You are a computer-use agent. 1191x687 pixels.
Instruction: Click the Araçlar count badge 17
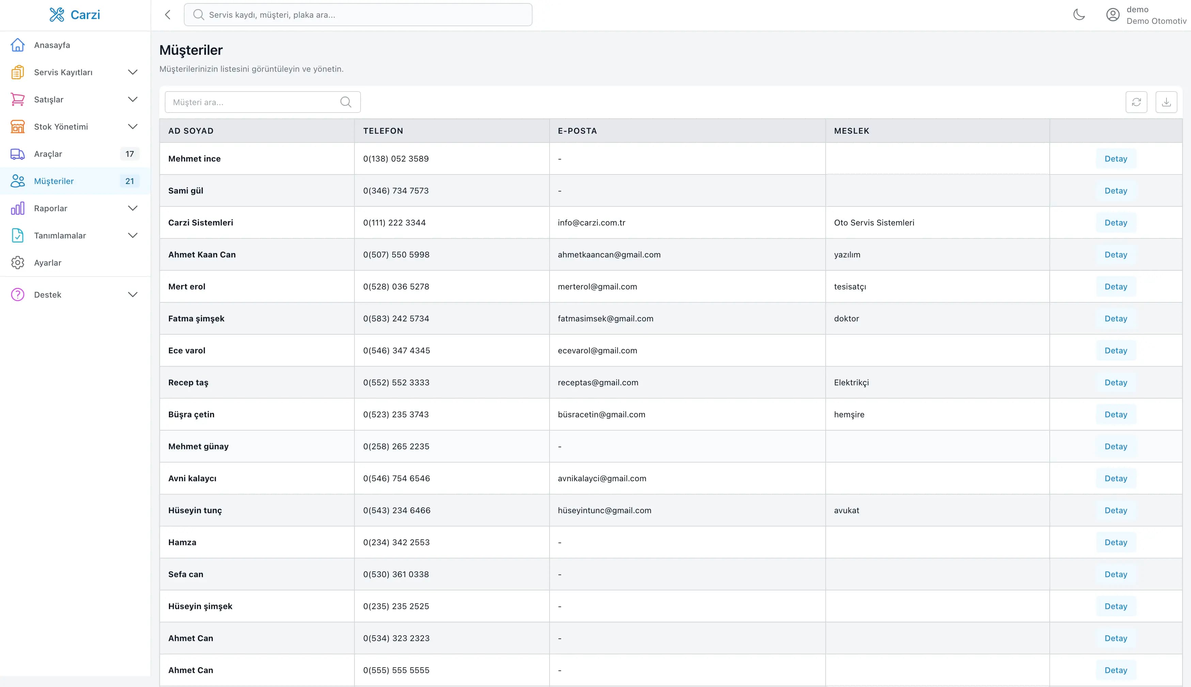pos(130,154)
